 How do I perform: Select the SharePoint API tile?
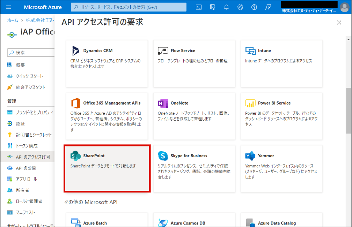107,169
